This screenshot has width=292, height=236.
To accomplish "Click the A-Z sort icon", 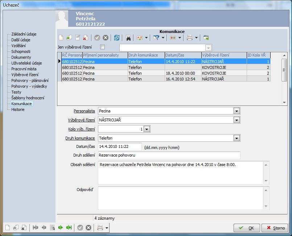I will tap(140, 38).
